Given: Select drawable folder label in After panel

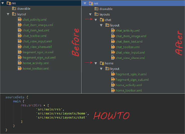Looking at the screenshot, I should point(106,9).
